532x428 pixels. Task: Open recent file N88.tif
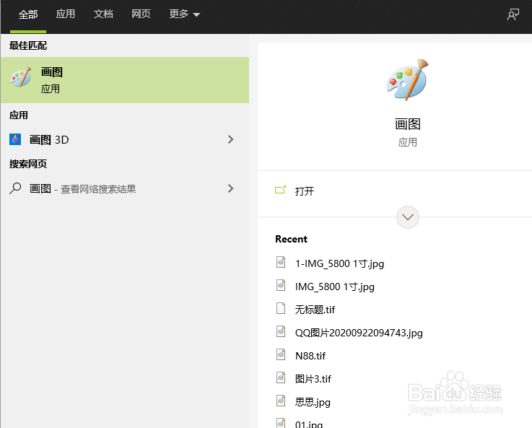(310, 356)
